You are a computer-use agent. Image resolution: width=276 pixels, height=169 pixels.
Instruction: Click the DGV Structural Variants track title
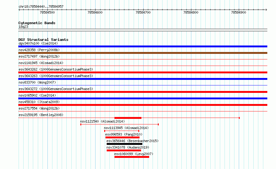43,40
